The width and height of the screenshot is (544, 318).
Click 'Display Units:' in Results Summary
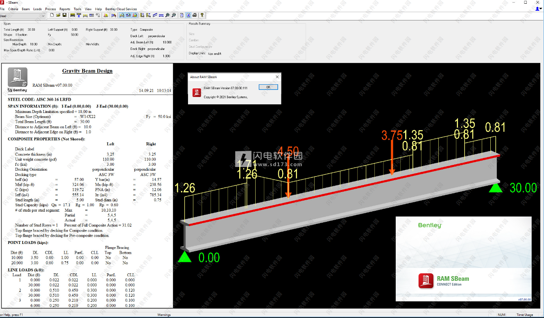[197, 53]
